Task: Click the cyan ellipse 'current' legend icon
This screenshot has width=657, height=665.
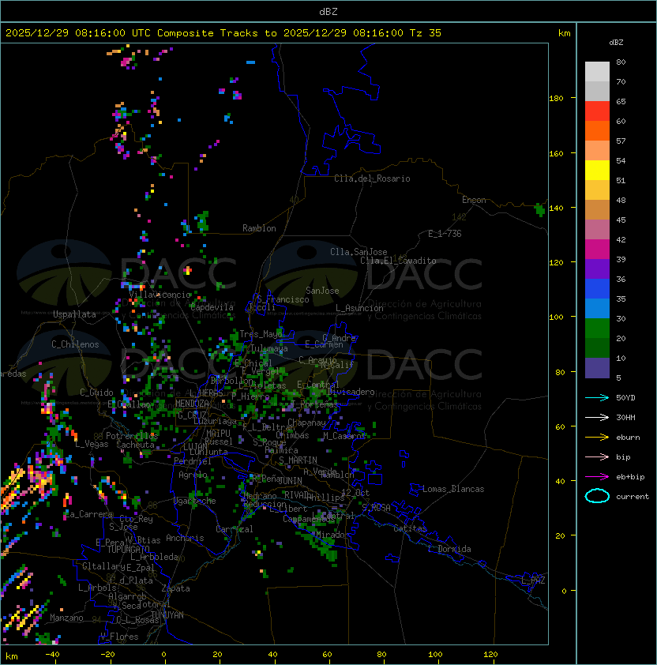Action: tap(597, 496)
